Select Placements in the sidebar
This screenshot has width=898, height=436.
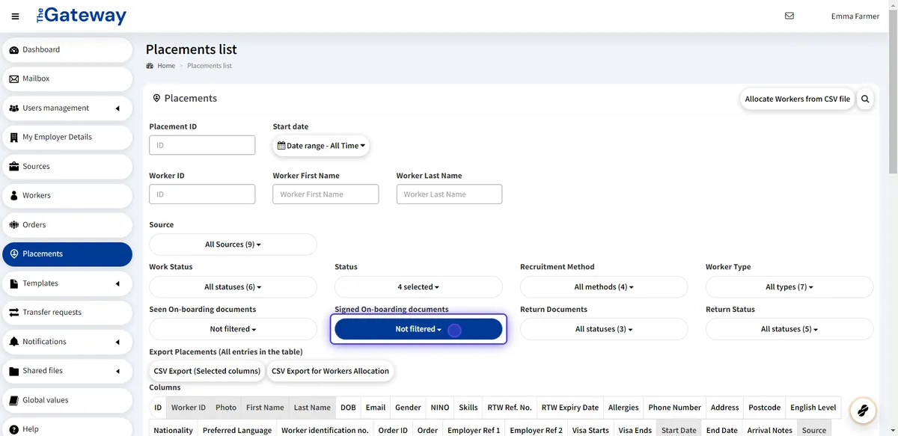(x=67, y=254)
